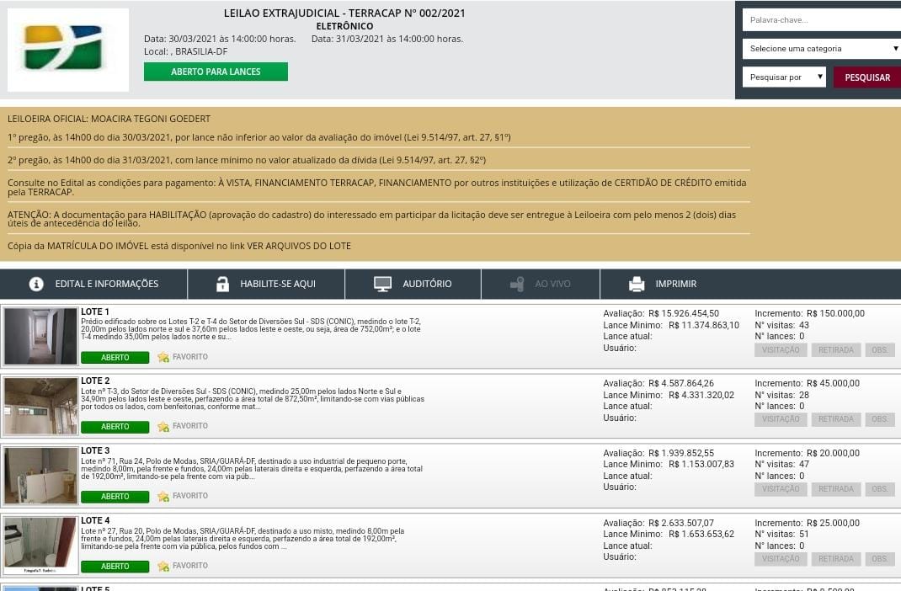This screenshot has height=591, width=901.
Task: Open the Edital e Informações tab
Action: (106, 284)
